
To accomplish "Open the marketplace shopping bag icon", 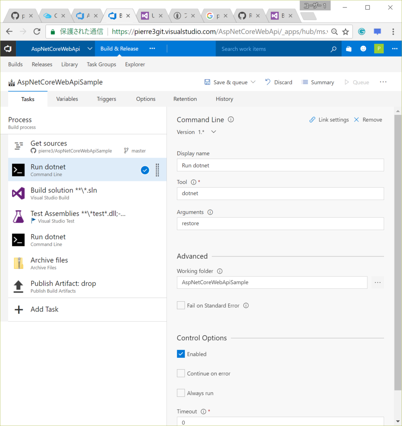I will pyautogui.click(x=349, y=49).
